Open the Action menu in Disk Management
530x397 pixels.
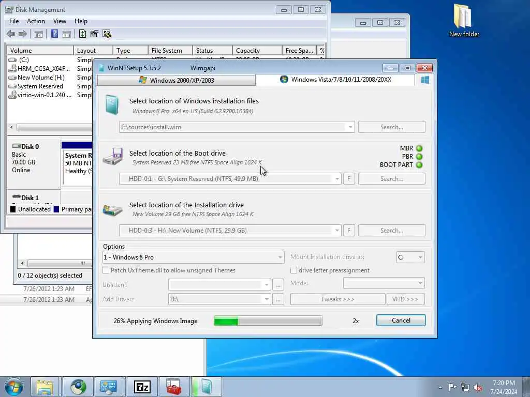coord(36,21)
